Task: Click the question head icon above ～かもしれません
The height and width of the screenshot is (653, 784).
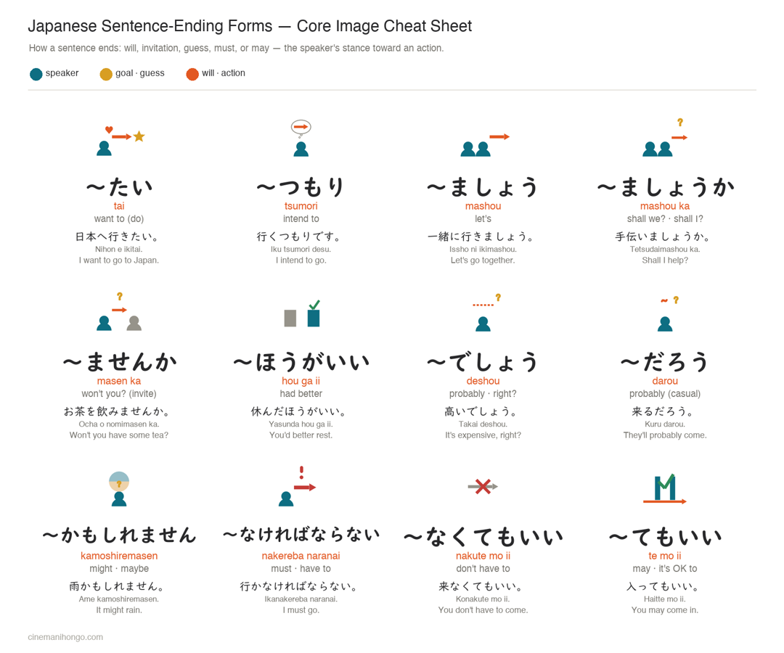Action: tap(119, 488)
